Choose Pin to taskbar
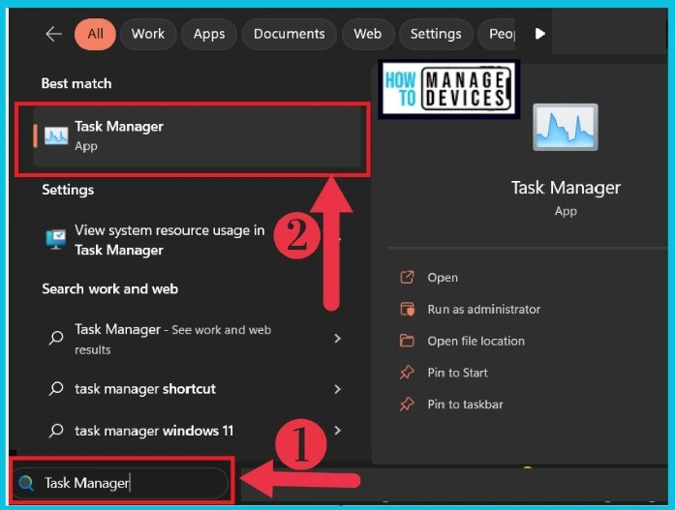The width and height of the screenshot is (675, 510). 466,405
